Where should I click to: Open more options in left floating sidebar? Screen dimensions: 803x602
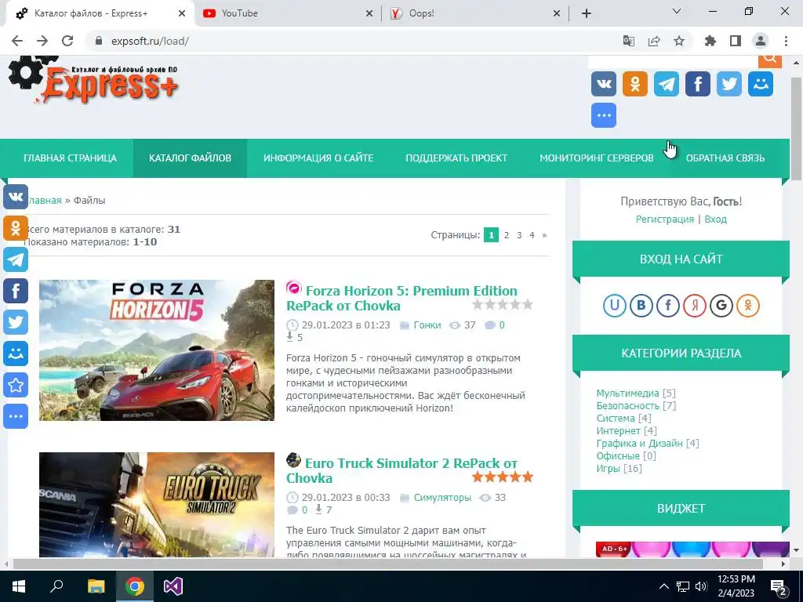pos(16,416)
